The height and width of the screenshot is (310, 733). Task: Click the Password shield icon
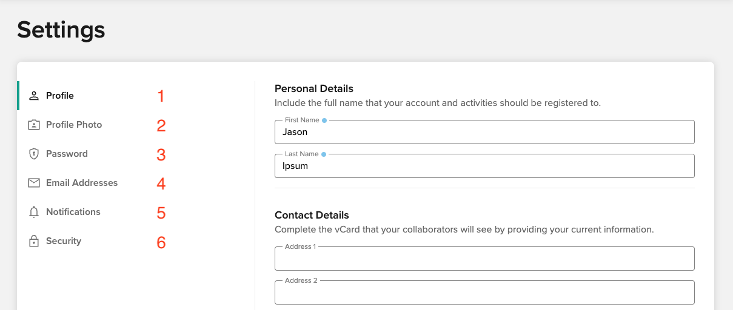[34, 154]
